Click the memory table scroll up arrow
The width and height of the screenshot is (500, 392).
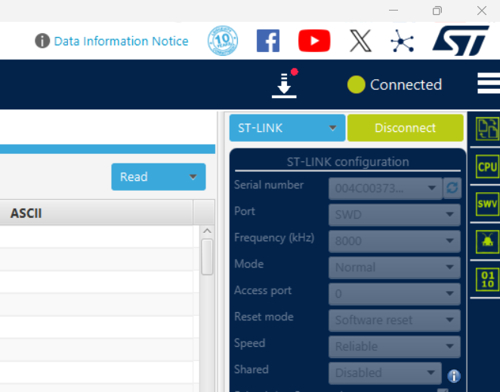[207, 231]
